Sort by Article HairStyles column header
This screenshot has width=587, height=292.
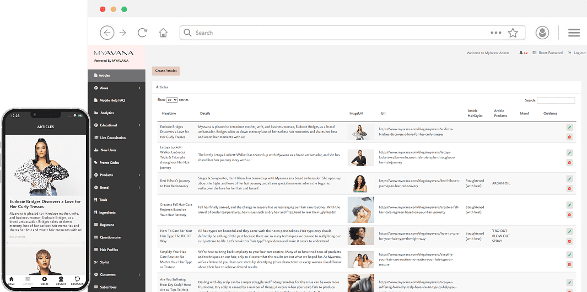coord(475,113)
